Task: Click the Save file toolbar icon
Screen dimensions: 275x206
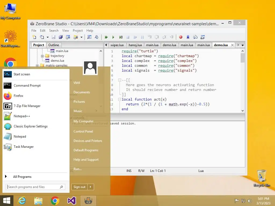Action: tap(53, 37)
